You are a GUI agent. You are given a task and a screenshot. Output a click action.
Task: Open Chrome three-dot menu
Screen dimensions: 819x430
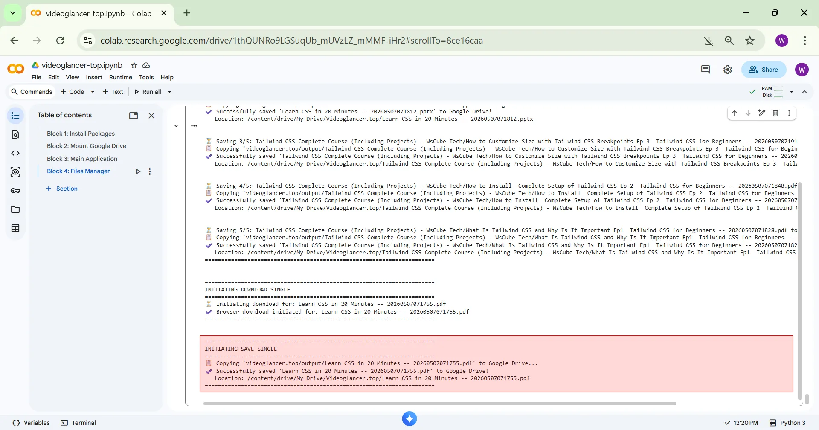pyautogui.click(x=804, y=41)
